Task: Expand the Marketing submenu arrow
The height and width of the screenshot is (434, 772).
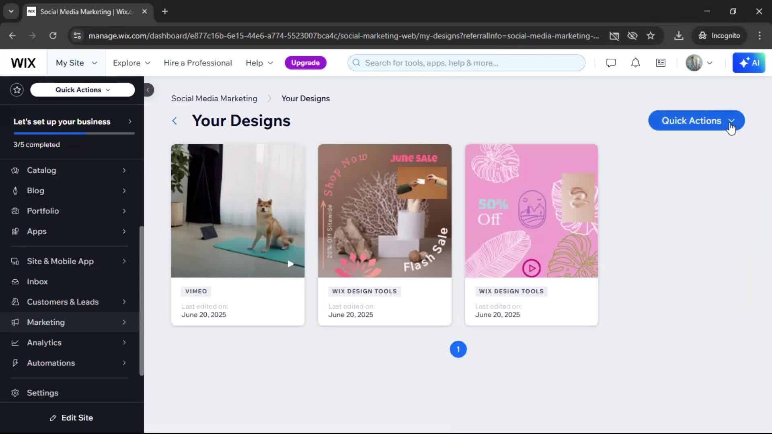Action: pos(124,322)
